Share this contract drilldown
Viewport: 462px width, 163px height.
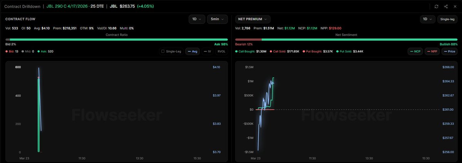tap(446, 7)
